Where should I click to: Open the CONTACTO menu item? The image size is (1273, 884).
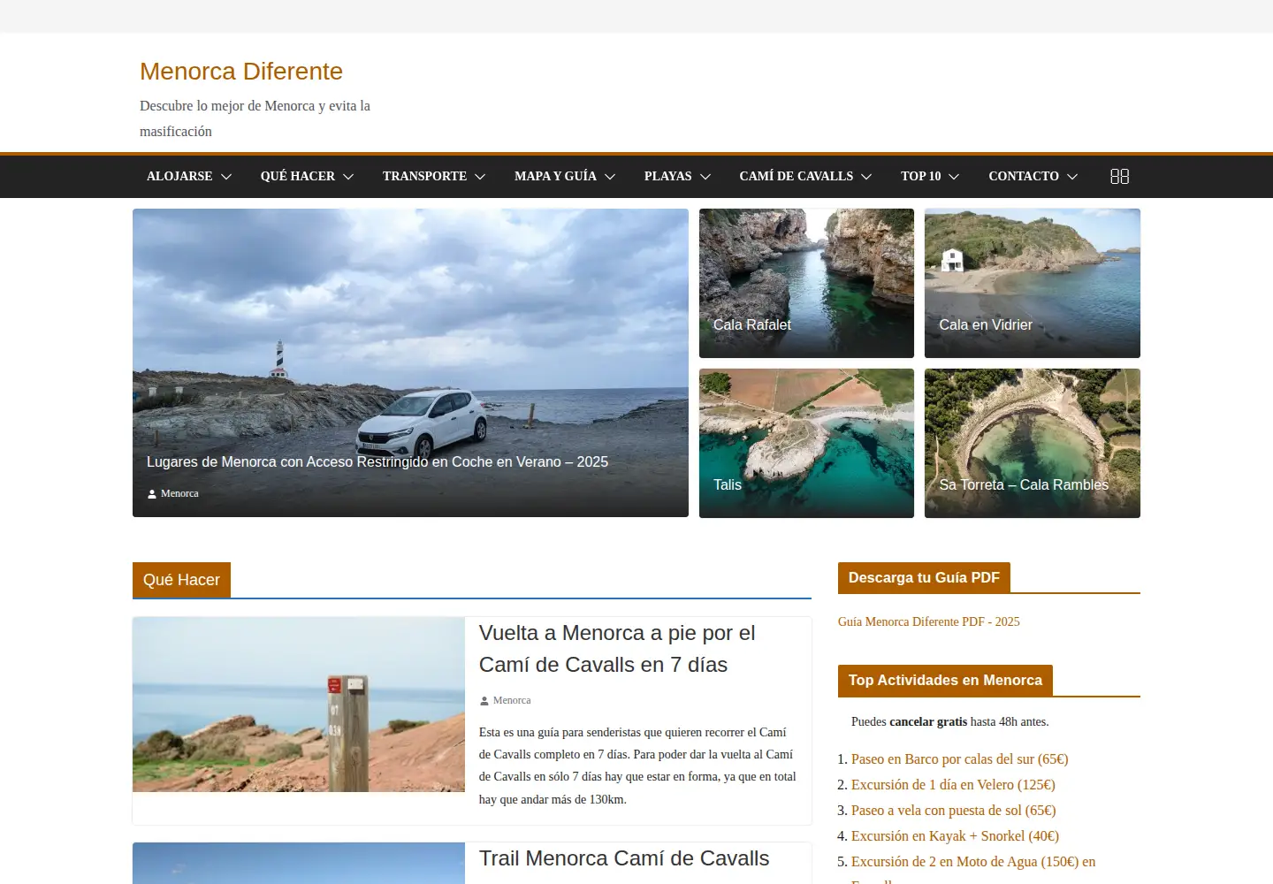pos(1023,176)
